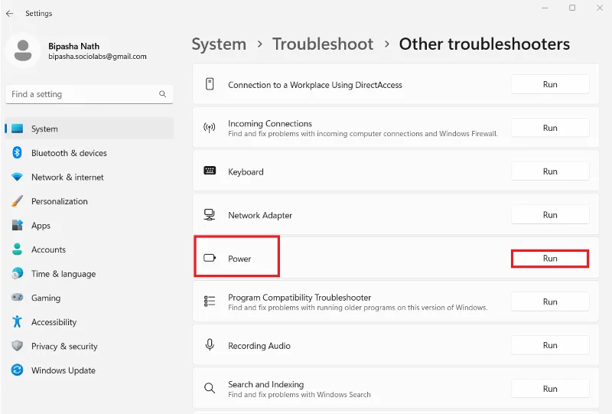Viewport: 612px width, 414px height.
Task: Click the System monitor icon in sidebar
Action: click(17, 129)
